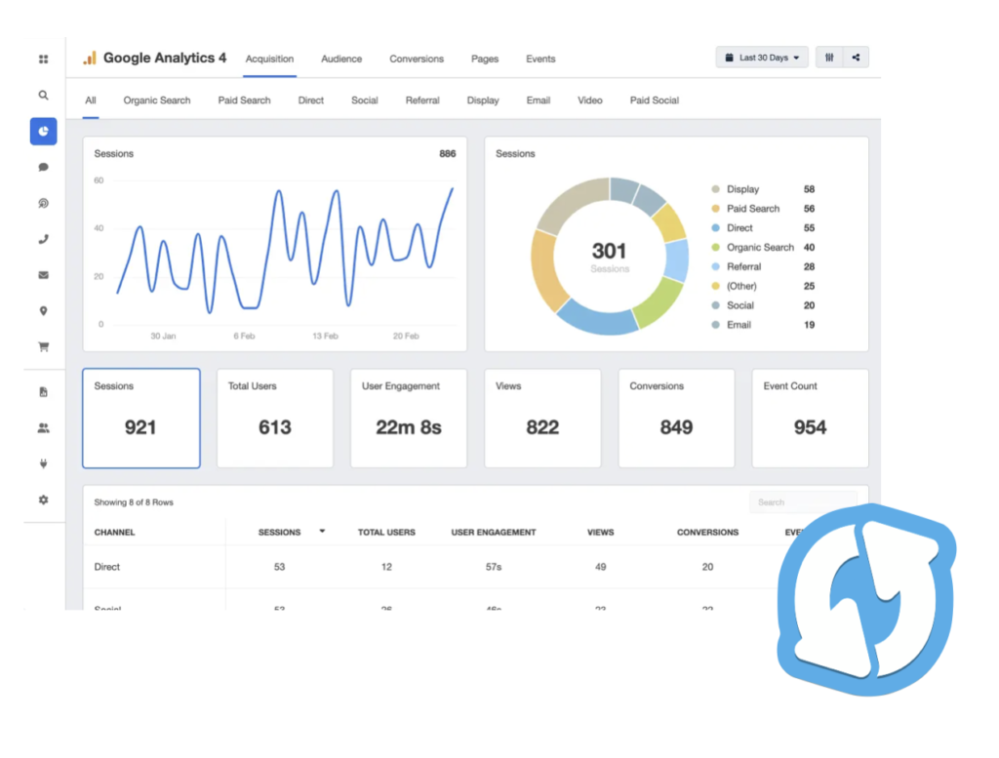Click the CHANNEL column header
This screenshot has height=758, width=999.
click(x=115, y=532)
